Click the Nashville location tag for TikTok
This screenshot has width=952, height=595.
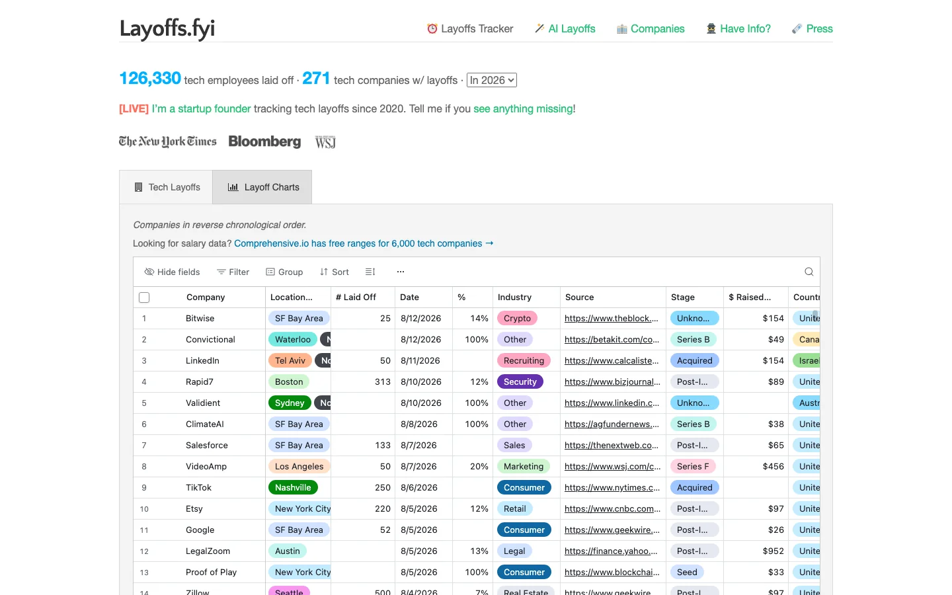click(293, 487)
